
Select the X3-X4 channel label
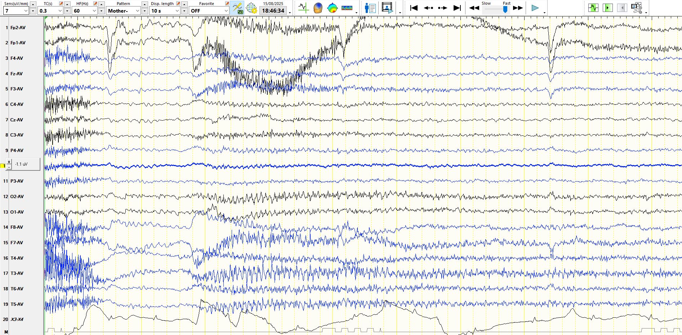tap(17, 320)
